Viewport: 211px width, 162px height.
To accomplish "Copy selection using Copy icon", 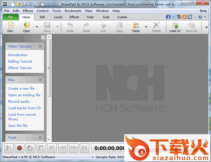I will tap(120, 27).
